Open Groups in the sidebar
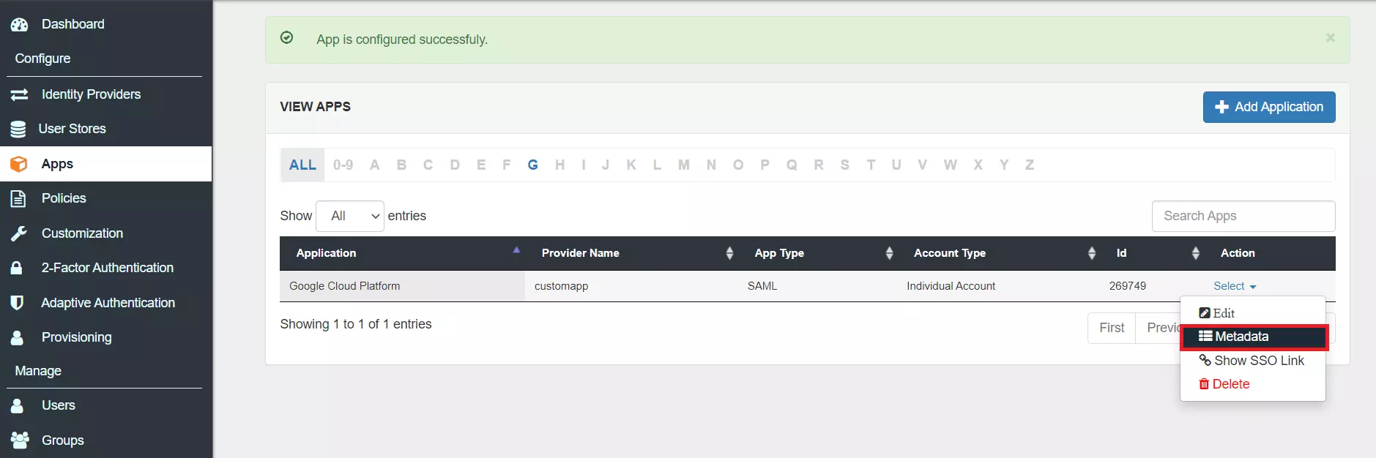The width and height of the screenshot is (1376, 458). (x=106, y=440)
